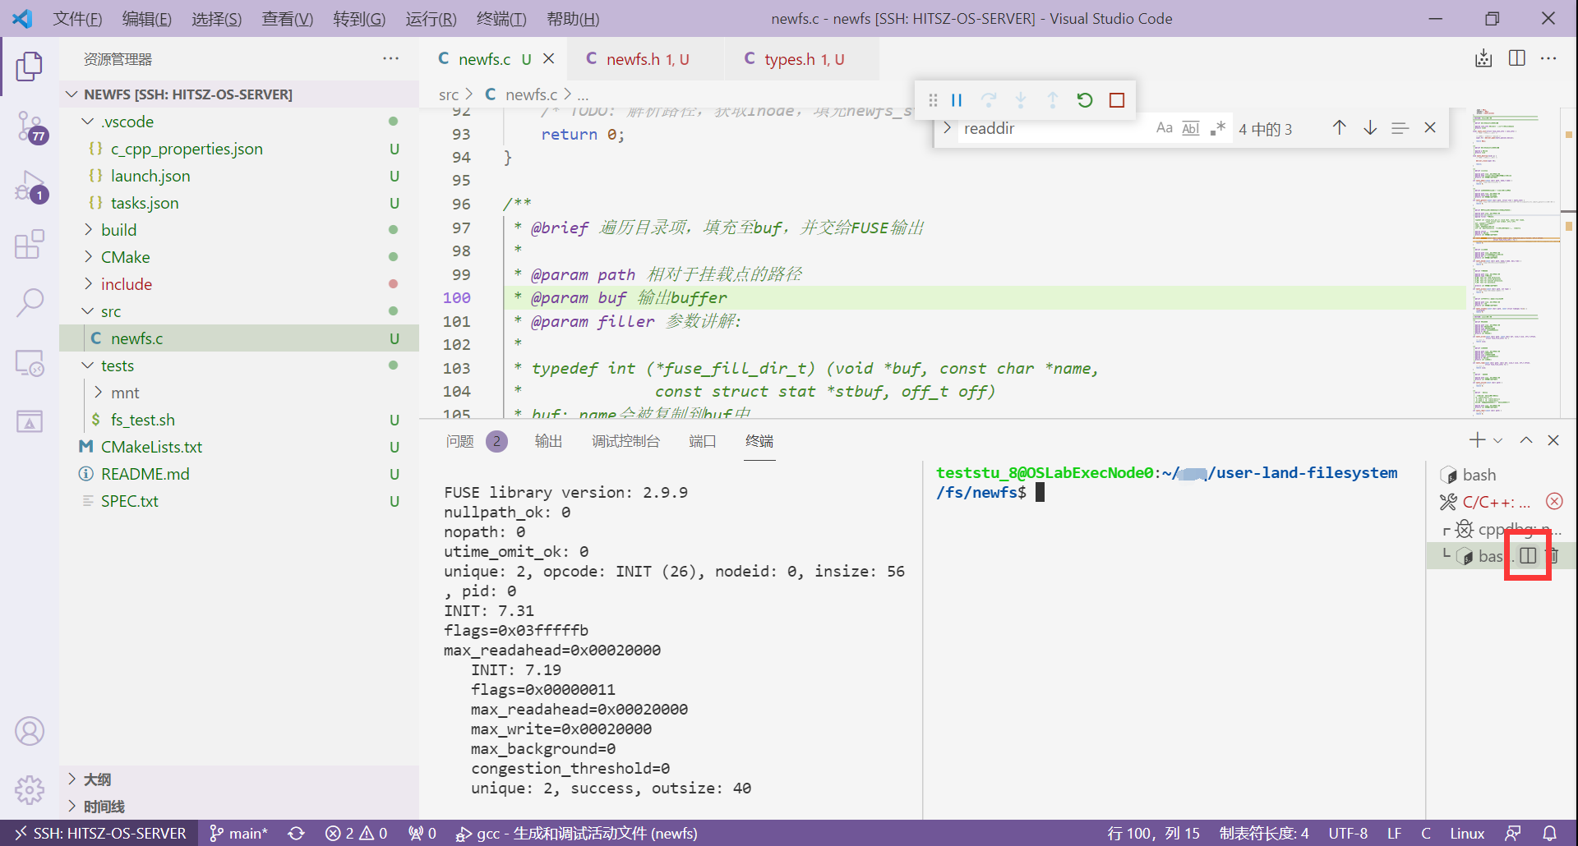This screenshot has height=846, width=1578.
Task: Open the Extensions view icon
Action: pos(30,244)
